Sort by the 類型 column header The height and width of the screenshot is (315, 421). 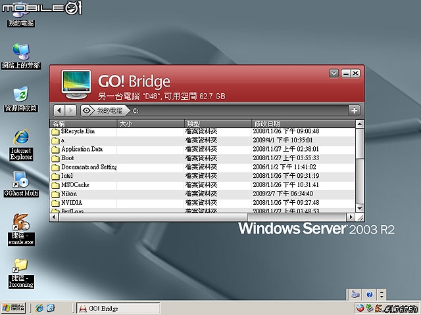(218, 123)
